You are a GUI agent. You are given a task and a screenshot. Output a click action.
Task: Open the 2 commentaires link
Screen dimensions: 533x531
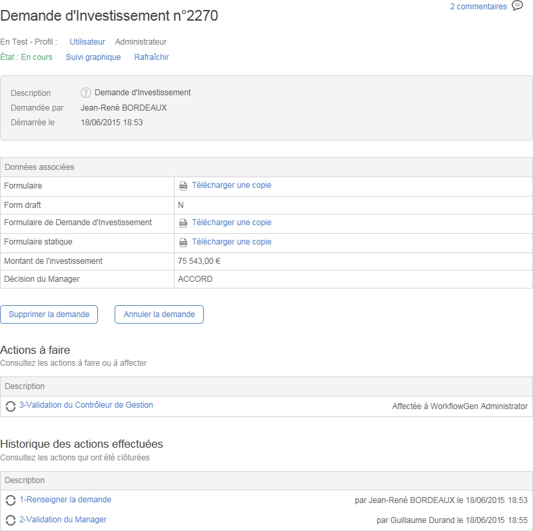[x=478, y=7]
